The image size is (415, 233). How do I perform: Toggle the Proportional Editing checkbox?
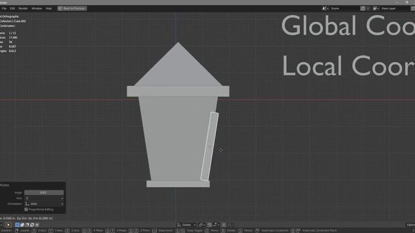[26, 210]
